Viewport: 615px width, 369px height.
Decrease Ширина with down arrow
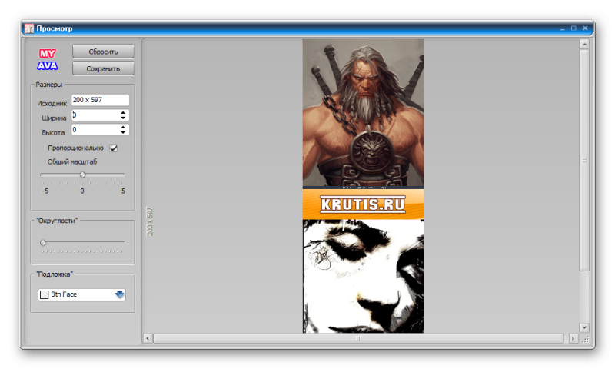coord(123,118)
